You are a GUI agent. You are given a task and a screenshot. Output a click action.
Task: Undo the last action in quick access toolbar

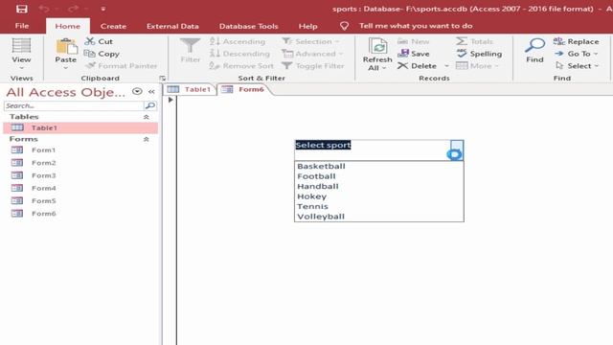tap(44, 9)
